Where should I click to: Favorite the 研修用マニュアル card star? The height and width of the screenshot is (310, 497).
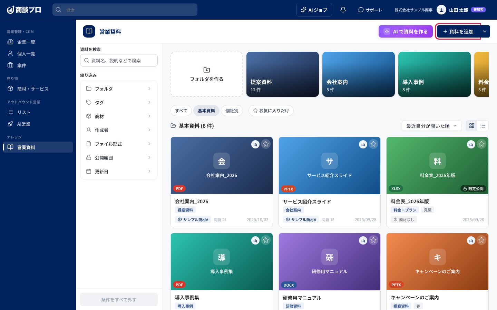pyautogui.click(x=373, y=240)
